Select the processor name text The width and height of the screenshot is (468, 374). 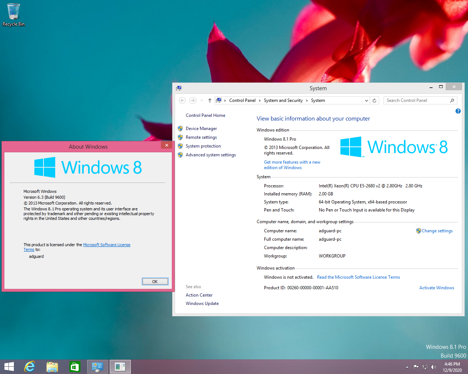point(370,186)
